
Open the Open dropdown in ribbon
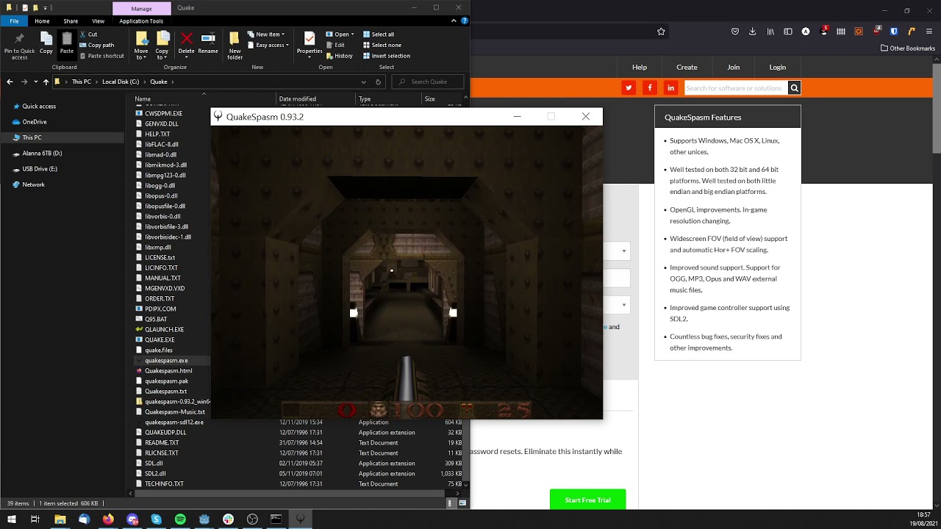click(340, 35)
